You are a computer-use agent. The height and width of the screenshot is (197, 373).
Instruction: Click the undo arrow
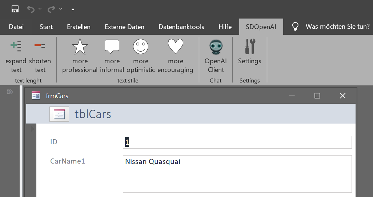[x=31, y=9]
